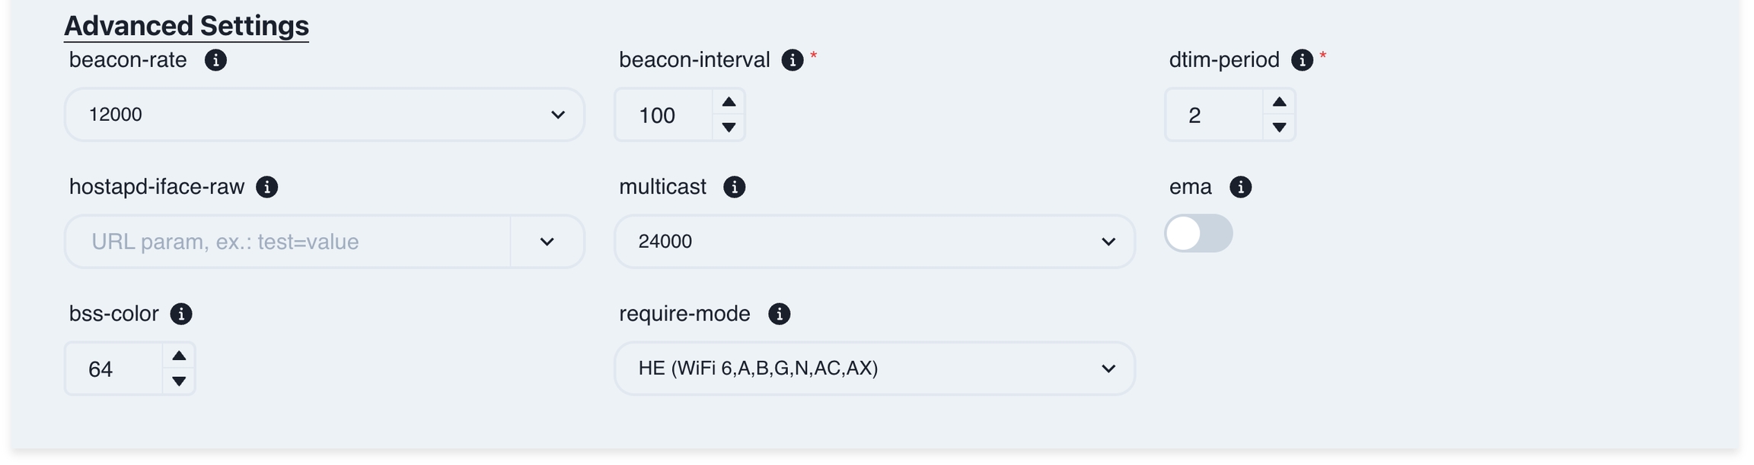Viewport: 1754px width, 465px height.
Task: Enable the ema toggle switch
Action: click(1198, 233)
